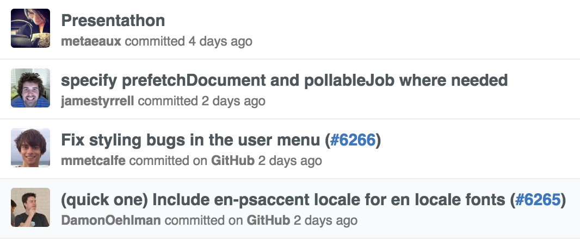The image size is (580, 241).
Task: Open jamestyrrell's avatar image
Action: (30, 88)
